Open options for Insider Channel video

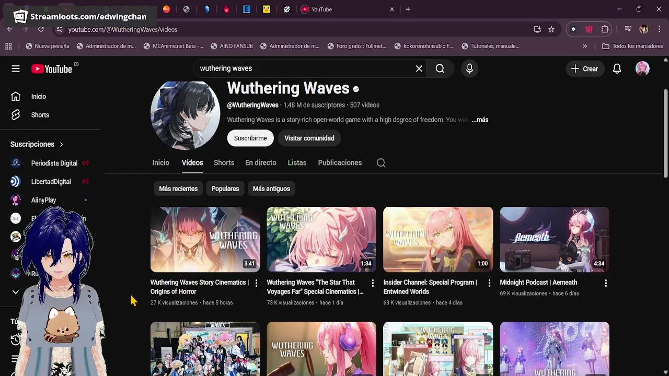coord(489,283)
